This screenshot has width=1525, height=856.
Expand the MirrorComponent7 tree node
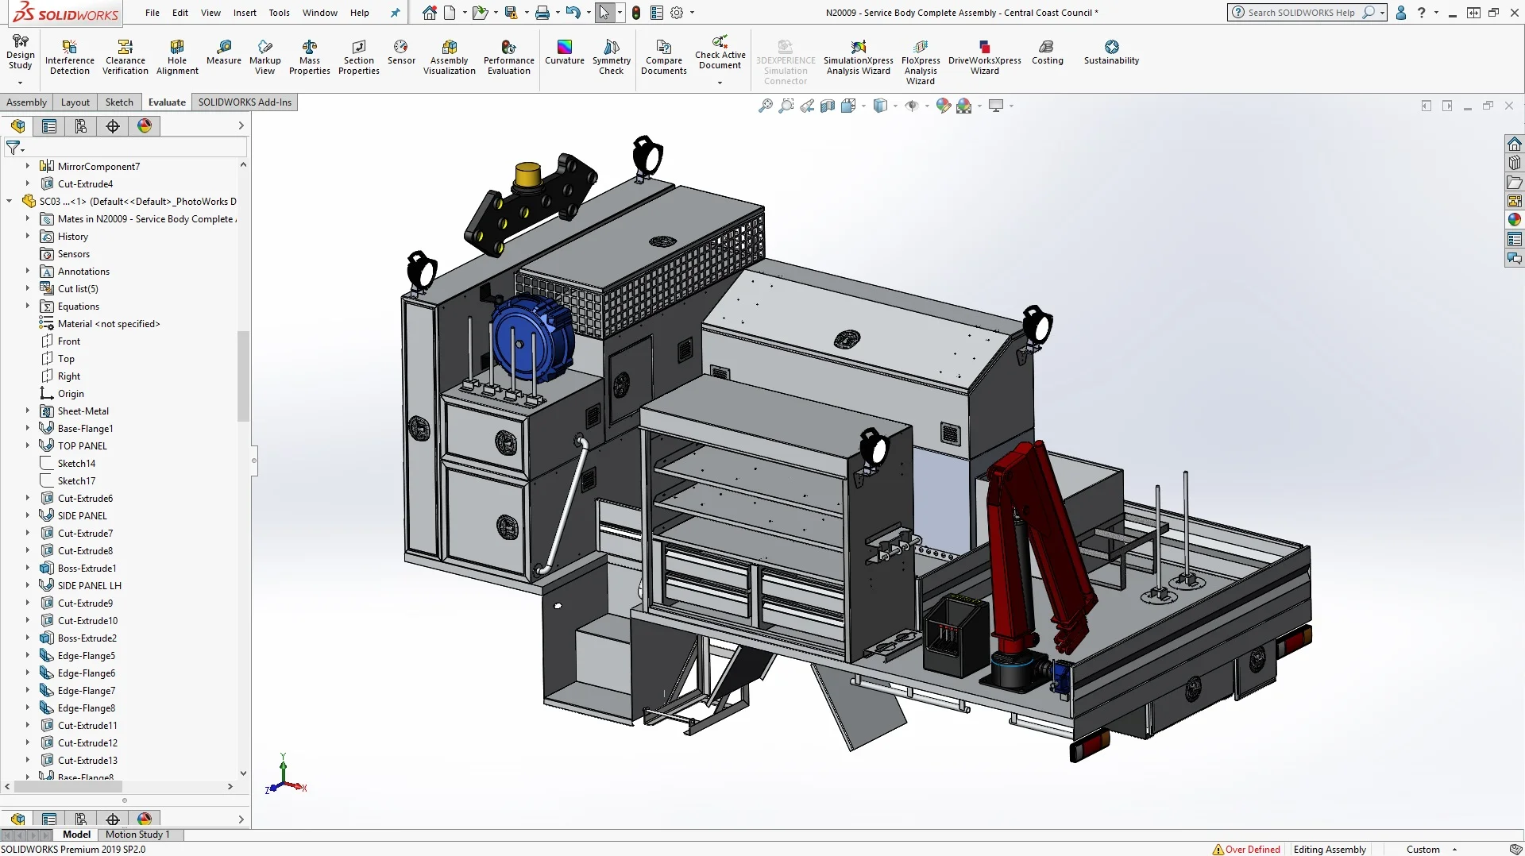(x=27, y=166)
